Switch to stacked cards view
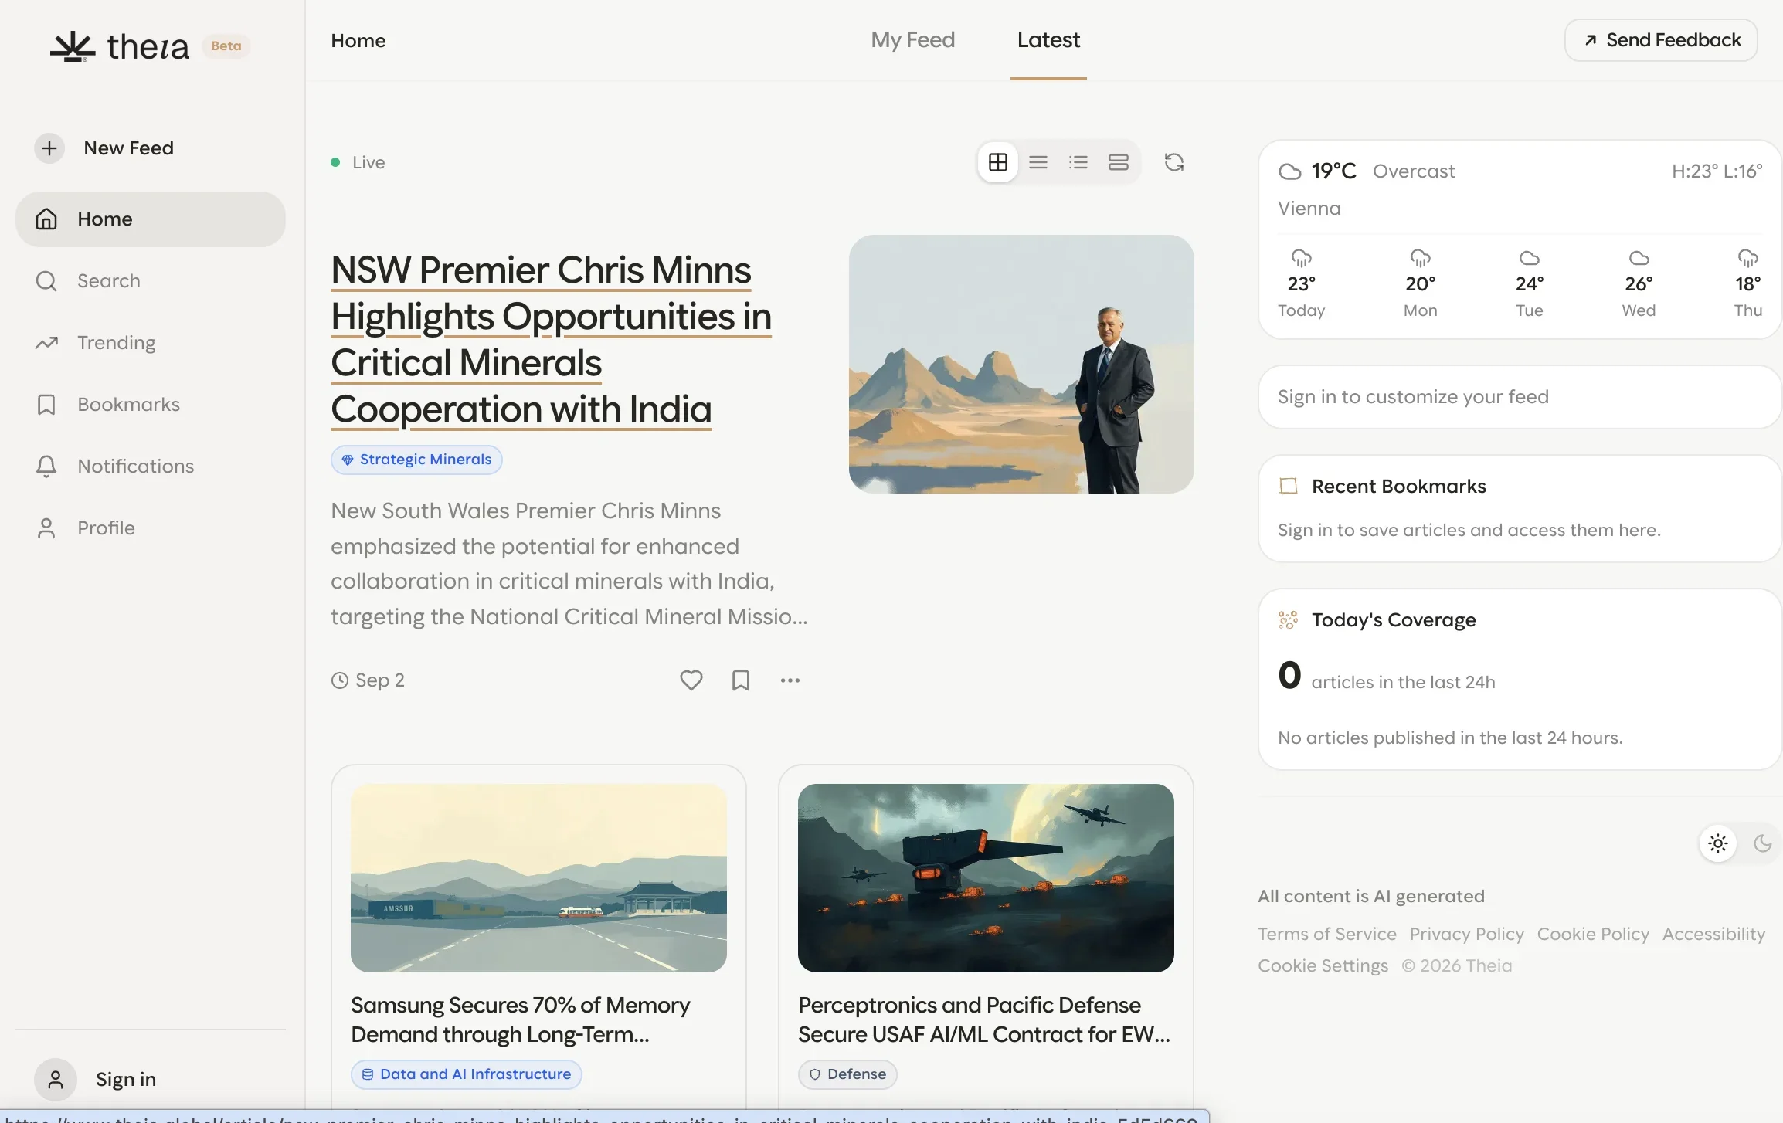This screenshot has width=1783, height=1123. tap(1119, 162)
